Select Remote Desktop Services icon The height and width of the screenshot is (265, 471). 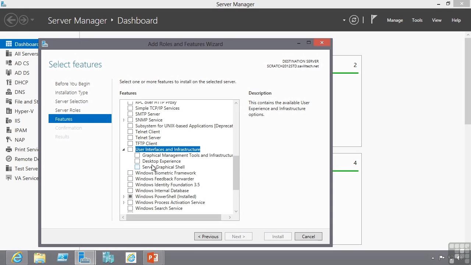click(x=9, y=159)
